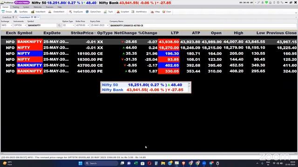This screenshot has height=167, width=298.
Task: Click the Windows taskbar Search box
Action: click(101, 163)
